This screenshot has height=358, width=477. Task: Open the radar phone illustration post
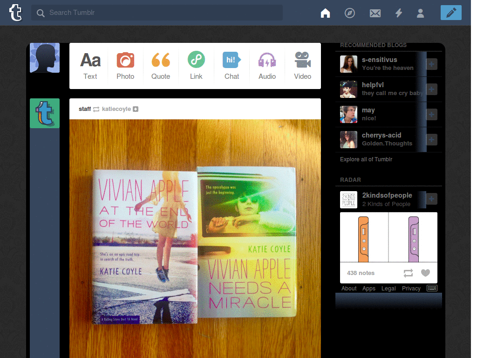point(388,237)
